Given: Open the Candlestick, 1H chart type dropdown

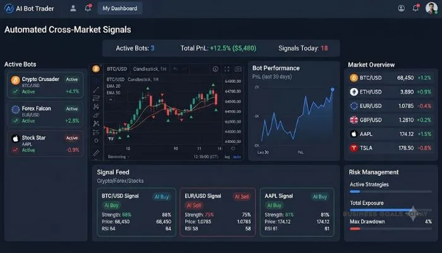Looking at the screenshot, I should click(150, 69).
